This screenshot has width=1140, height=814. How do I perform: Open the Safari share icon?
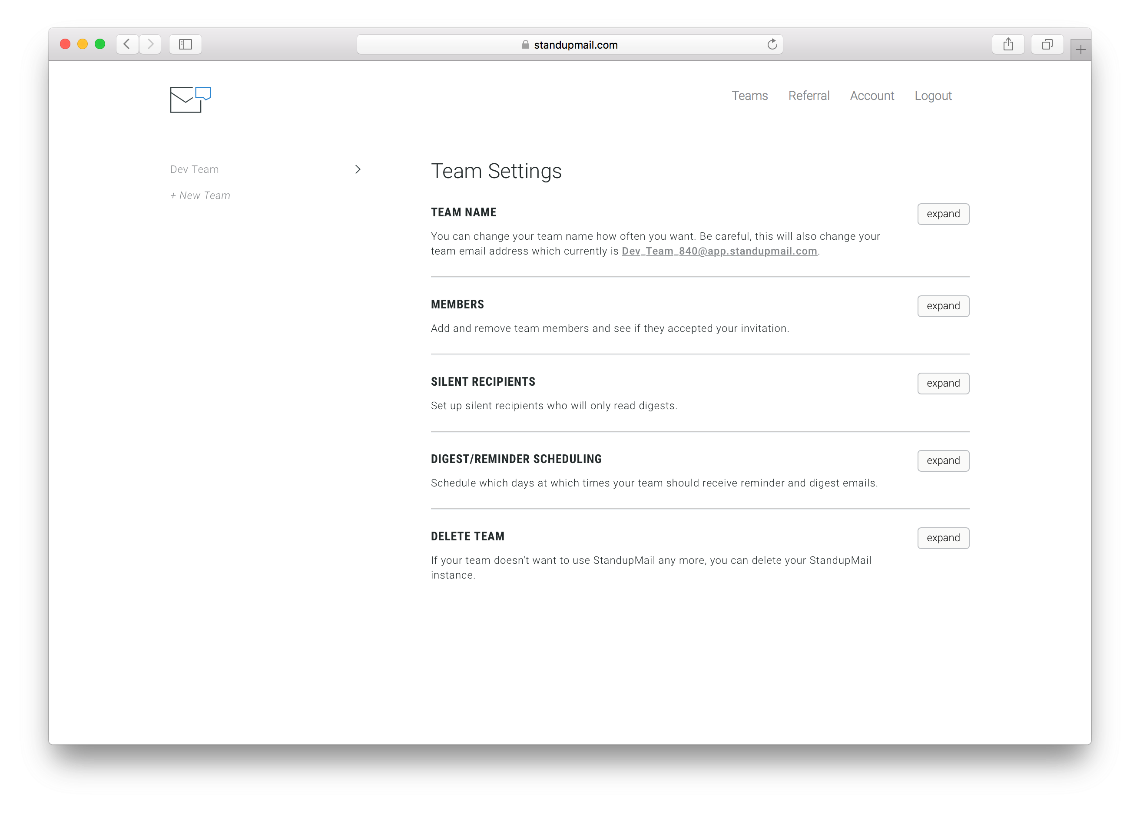point(1008,44)
